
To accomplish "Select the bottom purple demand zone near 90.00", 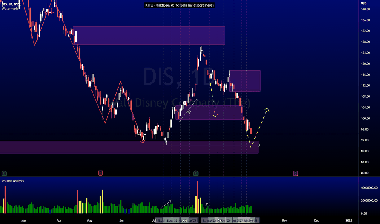I will pos(129,147).
